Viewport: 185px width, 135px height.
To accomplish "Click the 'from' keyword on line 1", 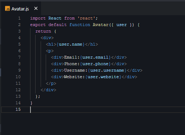I will [70, 18].
